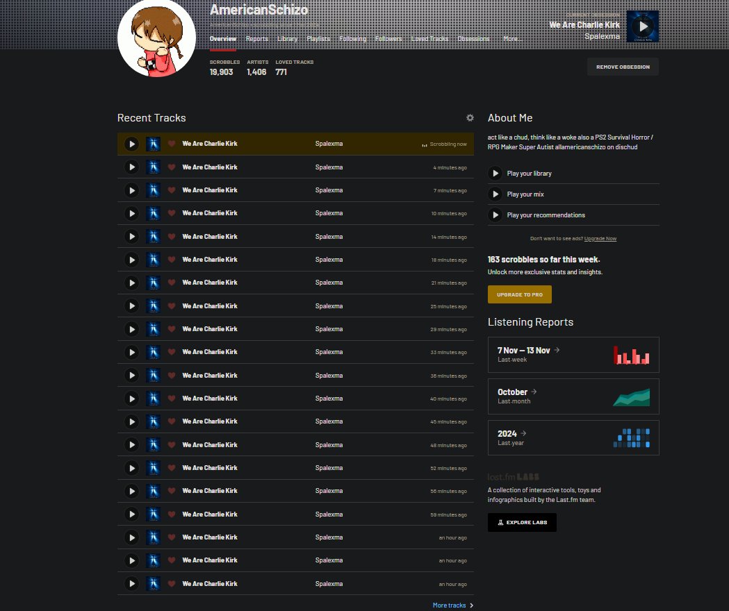Click the Play your mix label

[525, 194]
